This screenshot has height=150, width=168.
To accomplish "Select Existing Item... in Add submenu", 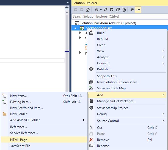I will pos(44,102).
